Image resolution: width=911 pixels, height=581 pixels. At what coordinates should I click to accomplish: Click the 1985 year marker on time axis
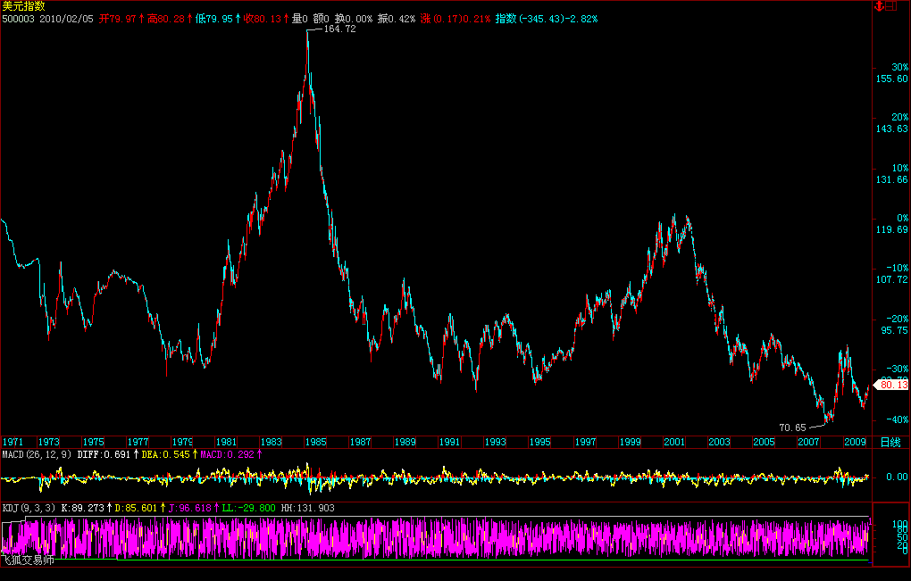pos(315,443)
